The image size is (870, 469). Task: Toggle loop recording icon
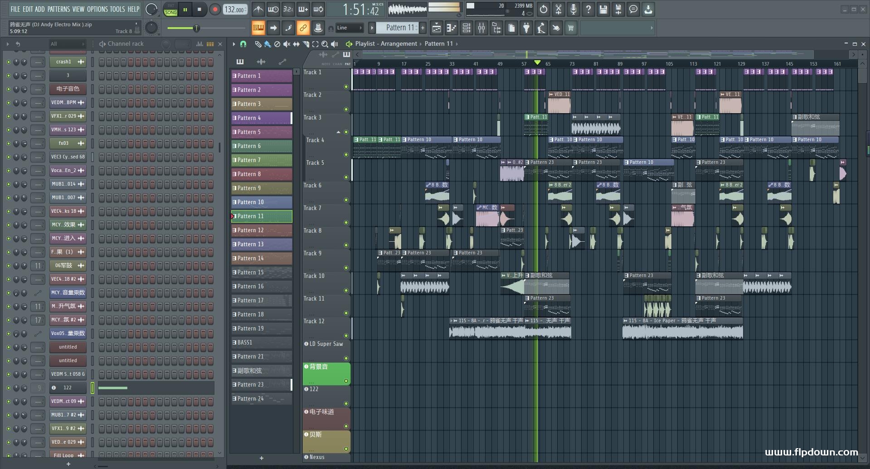pyautogui.click(x=318, y=9)
